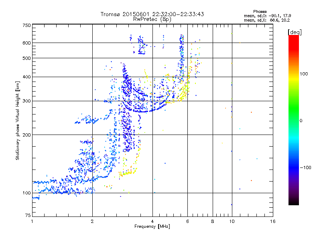Viewport: 321px width, 241px height.
Task: Click the colorbar label '-100'
Action: tap(305, 167)
